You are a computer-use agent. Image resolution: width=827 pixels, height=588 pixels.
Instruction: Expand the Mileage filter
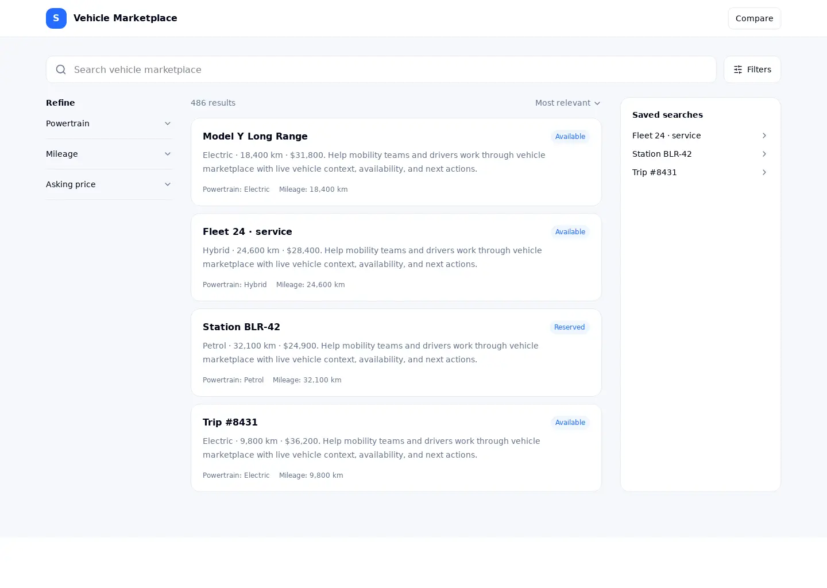click(109, 154)
